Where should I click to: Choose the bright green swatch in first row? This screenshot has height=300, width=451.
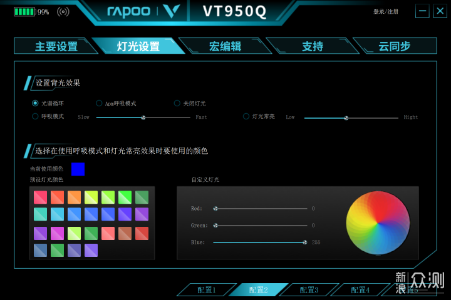click(x=125, y=197)
